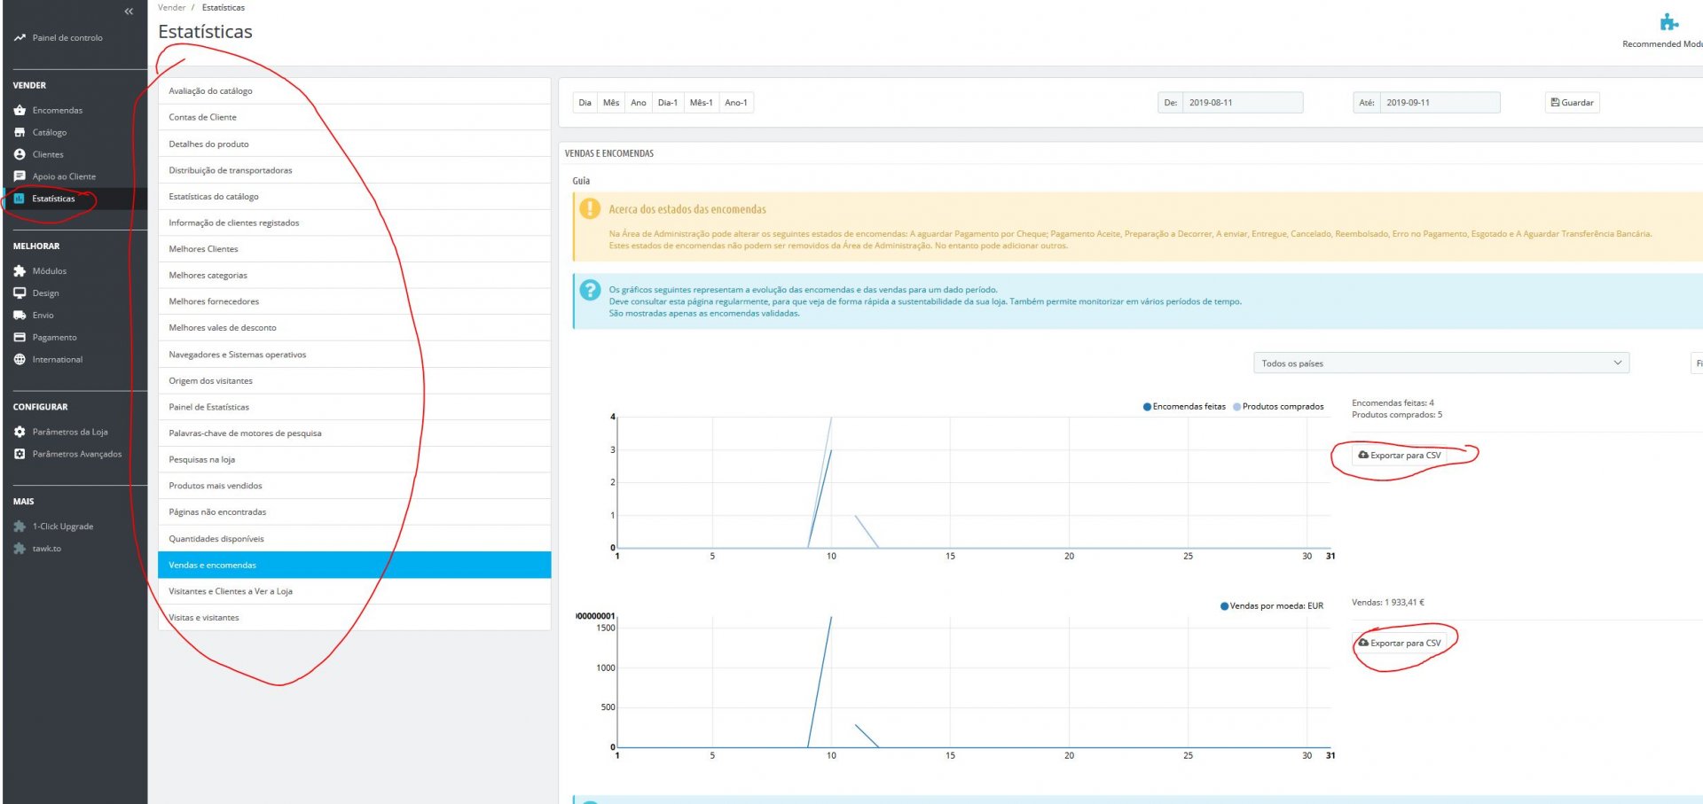The image size is (1703, 804).
Task: Click the De start date field
Action: (x=1242, y=103)
